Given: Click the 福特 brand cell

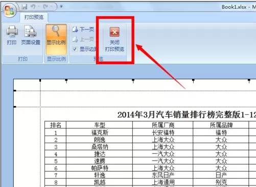Looking at the screenshot, I should click(221, 132).
